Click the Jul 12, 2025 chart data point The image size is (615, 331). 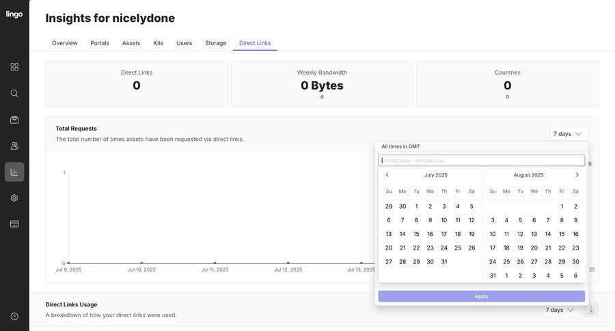point(288,263)
